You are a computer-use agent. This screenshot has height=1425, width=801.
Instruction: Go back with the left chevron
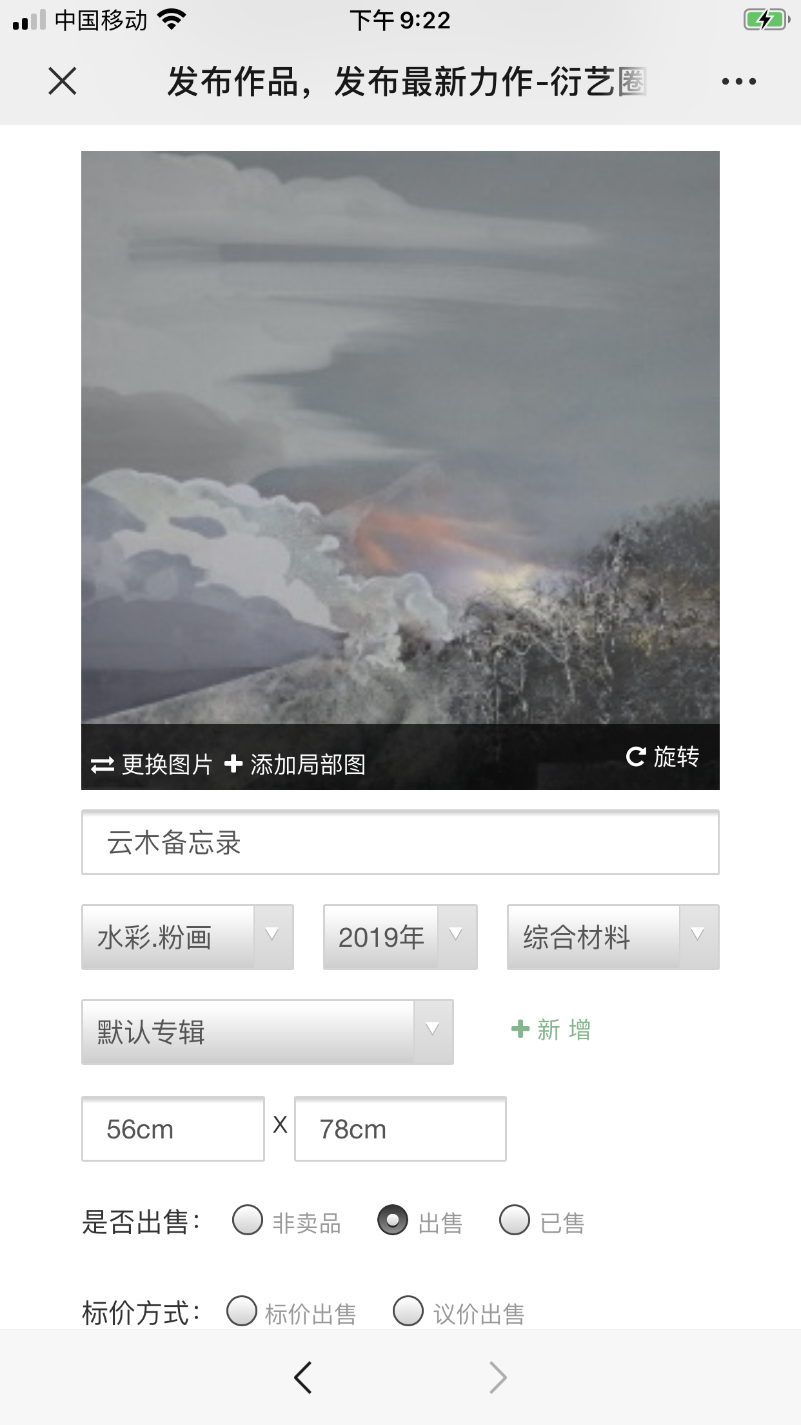[x=303, y=1378]
